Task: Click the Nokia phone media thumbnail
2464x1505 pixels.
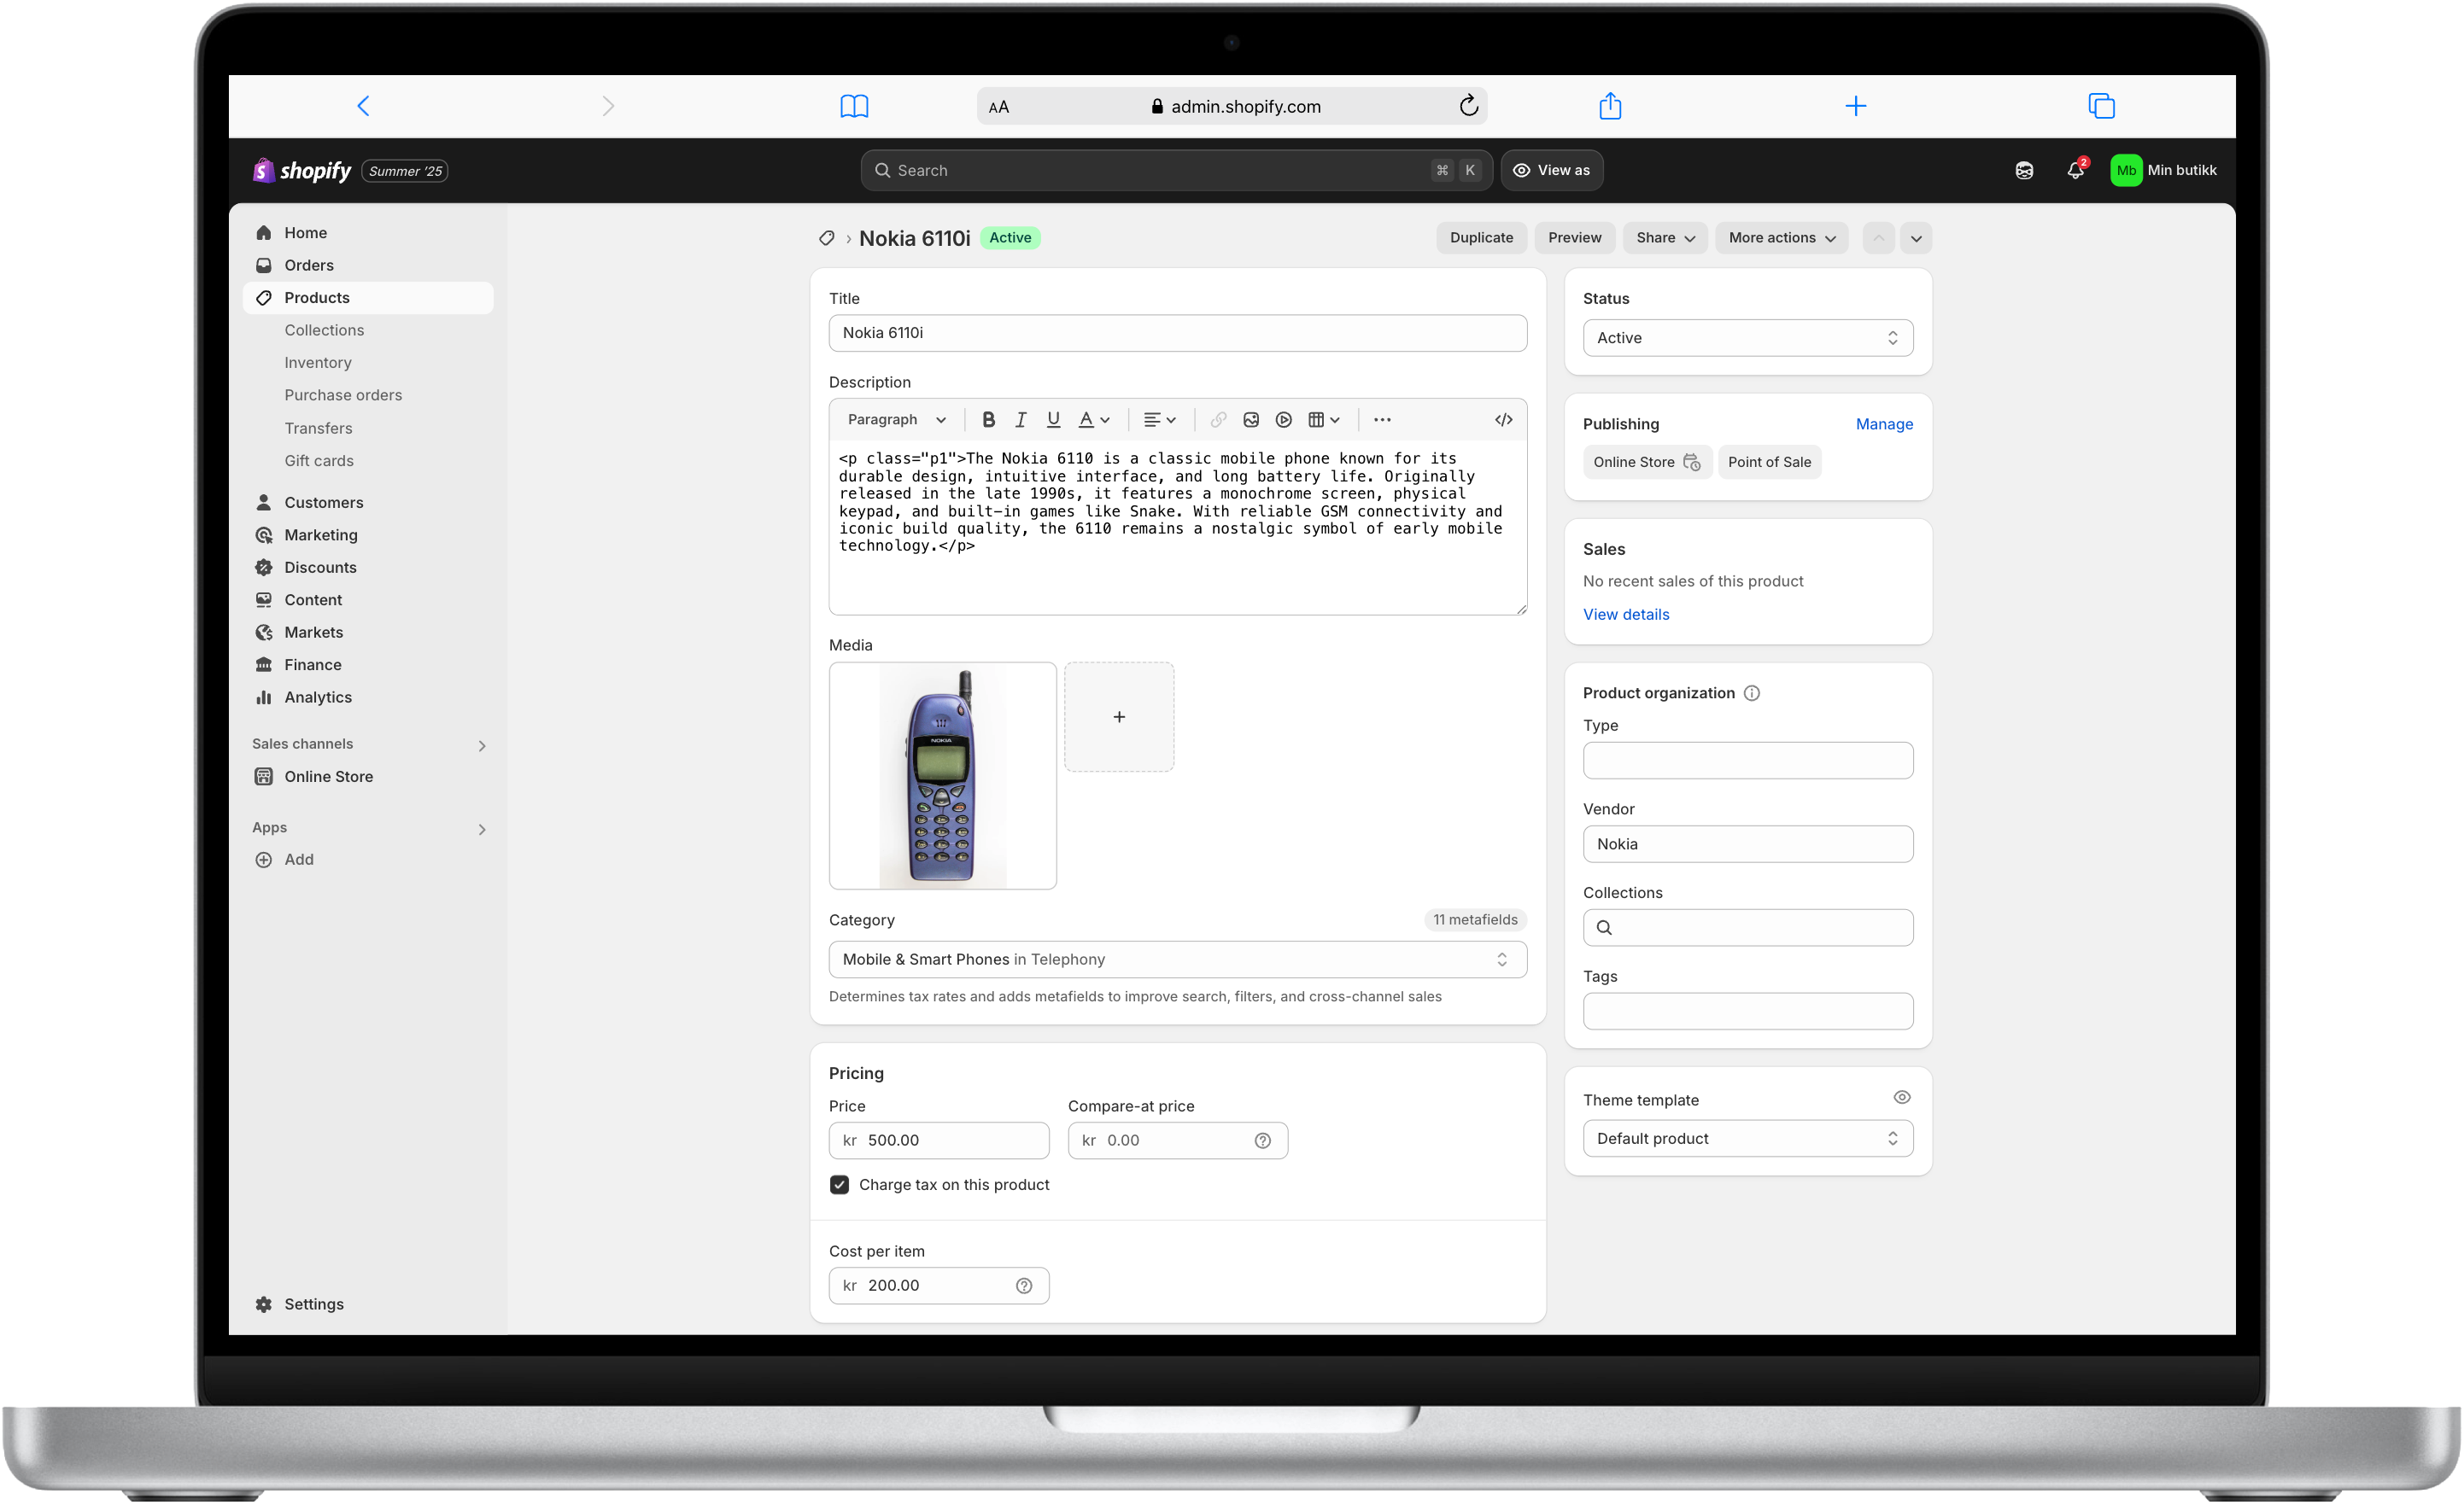Action: coord(941,775)
